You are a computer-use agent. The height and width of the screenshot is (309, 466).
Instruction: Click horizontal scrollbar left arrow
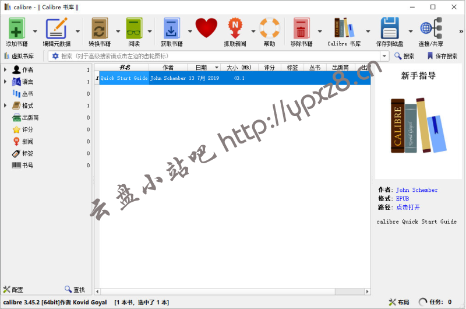coord(97,292)
